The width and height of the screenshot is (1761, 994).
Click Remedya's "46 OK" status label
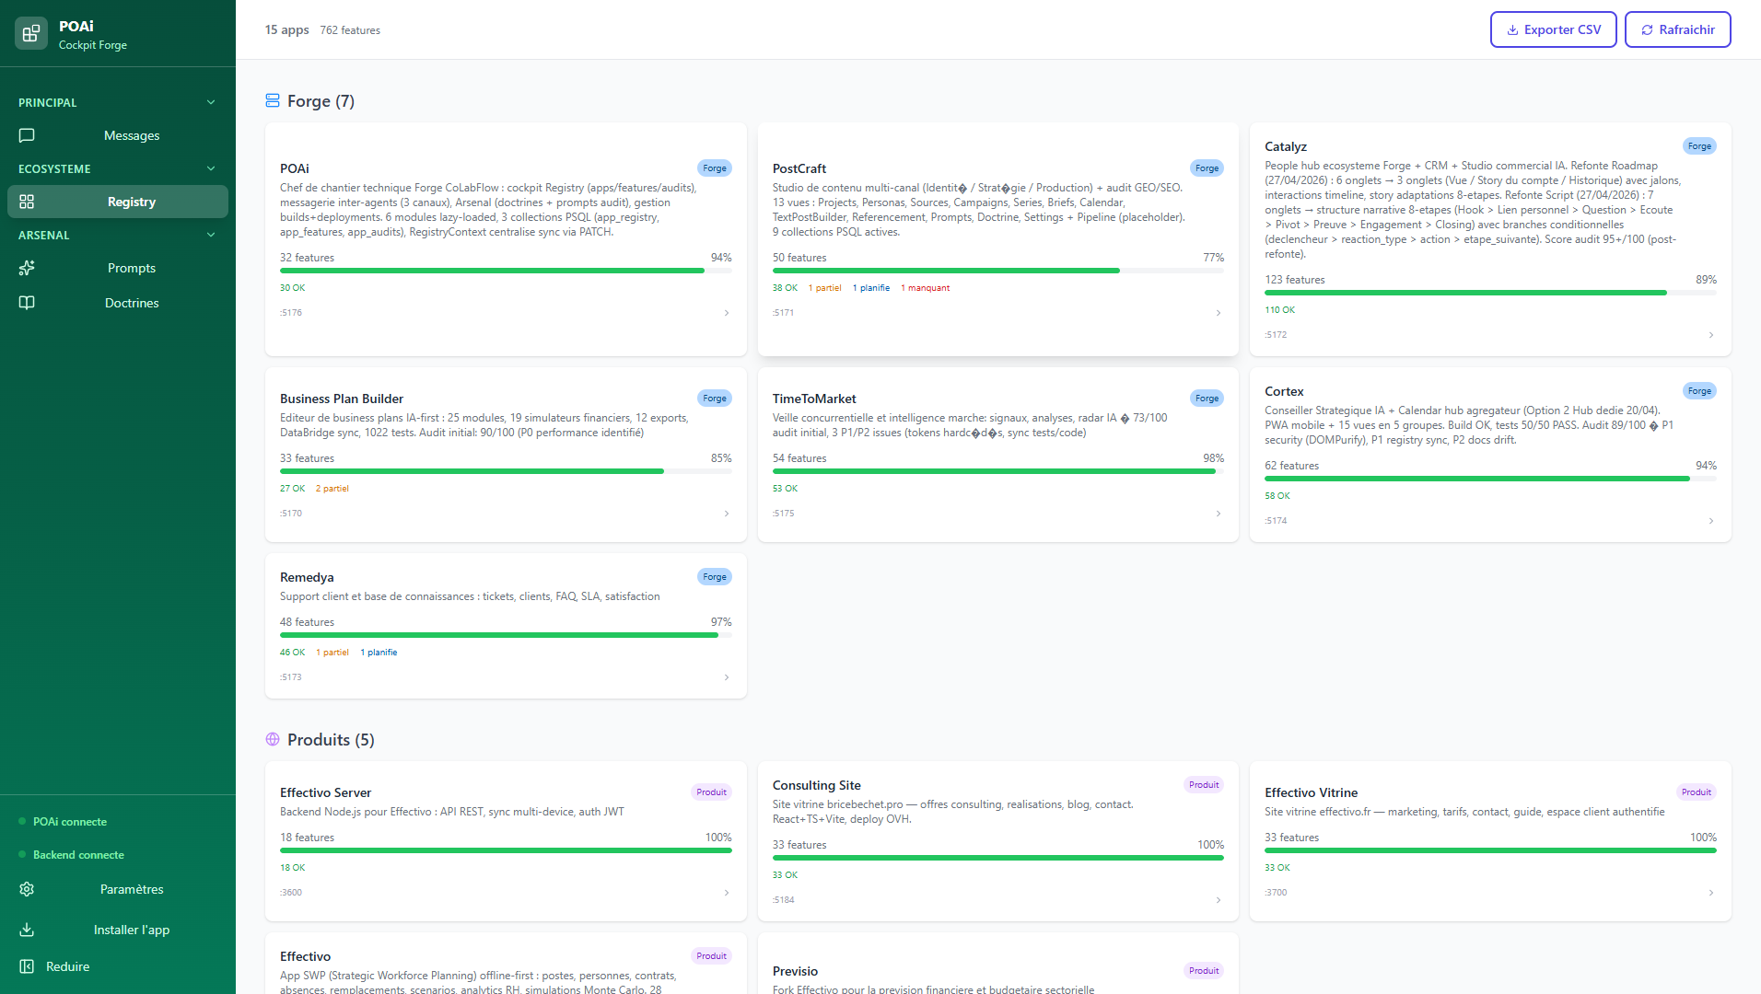(292, 653)
